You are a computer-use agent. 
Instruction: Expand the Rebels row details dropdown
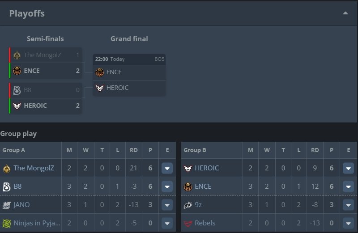[x=348, y=223]
